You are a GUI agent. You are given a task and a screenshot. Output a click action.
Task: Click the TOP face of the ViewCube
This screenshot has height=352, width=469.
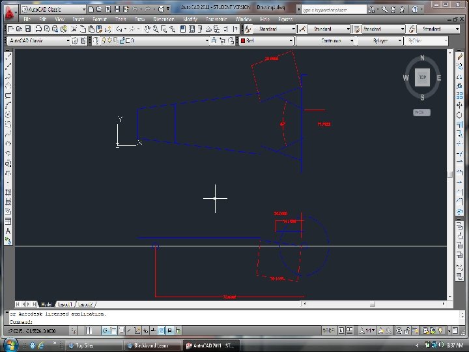[x=422, y=77]
